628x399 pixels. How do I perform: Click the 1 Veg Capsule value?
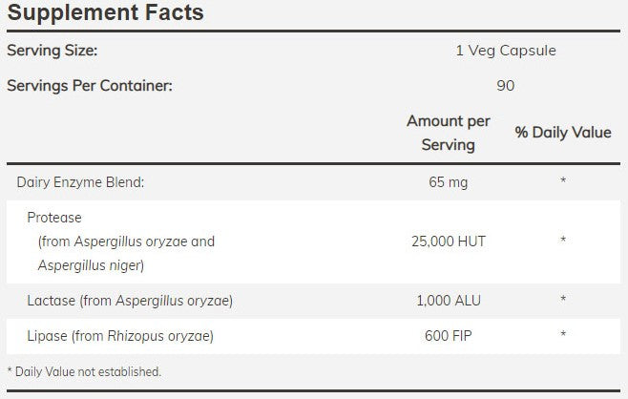pyautogui.click(x=505, y=51)
